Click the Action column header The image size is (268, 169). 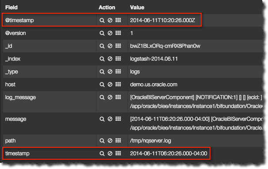pyautogui.click(x=107, y=8)
